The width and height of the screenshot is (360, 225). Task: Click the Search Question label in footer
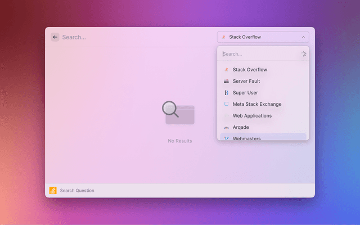tap(77, 191)
